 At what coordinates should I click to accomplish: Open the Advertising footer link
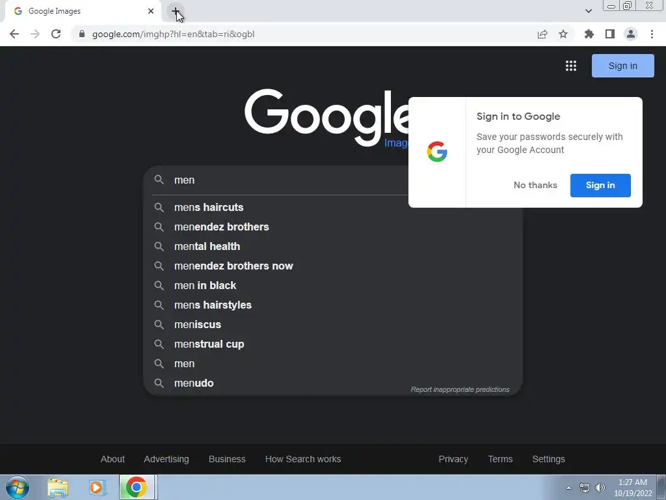(166, 459)
